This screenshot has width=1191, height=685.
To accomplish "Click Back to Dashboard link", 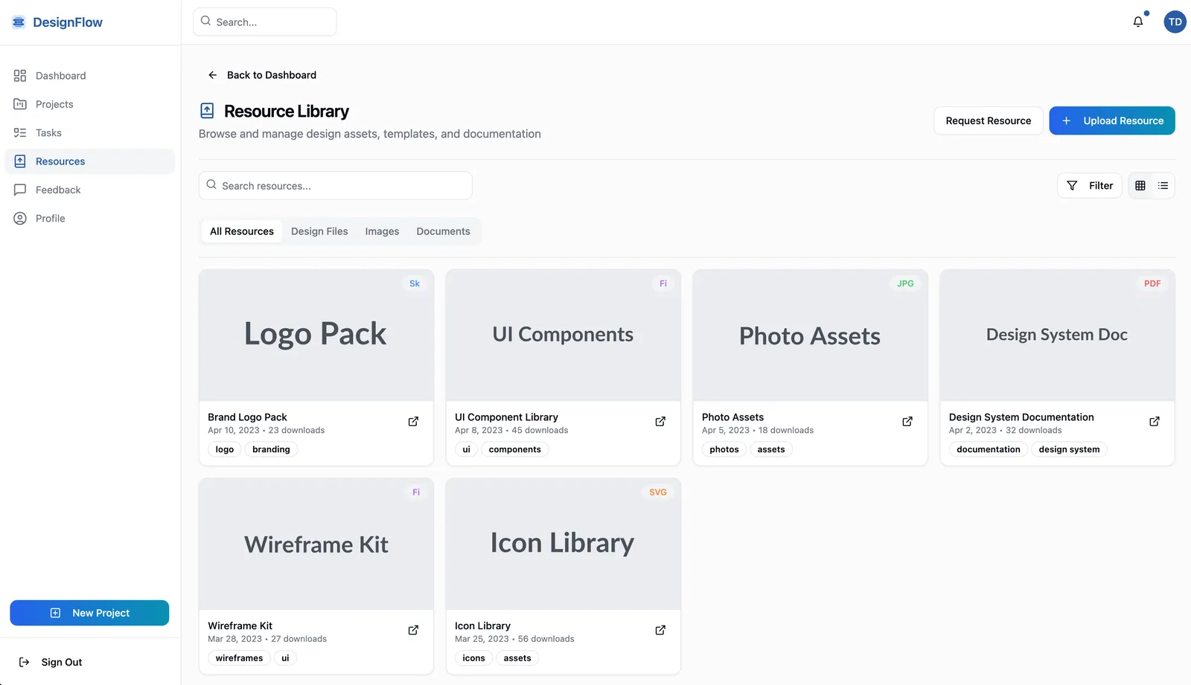I will click(x=262, y=75).
